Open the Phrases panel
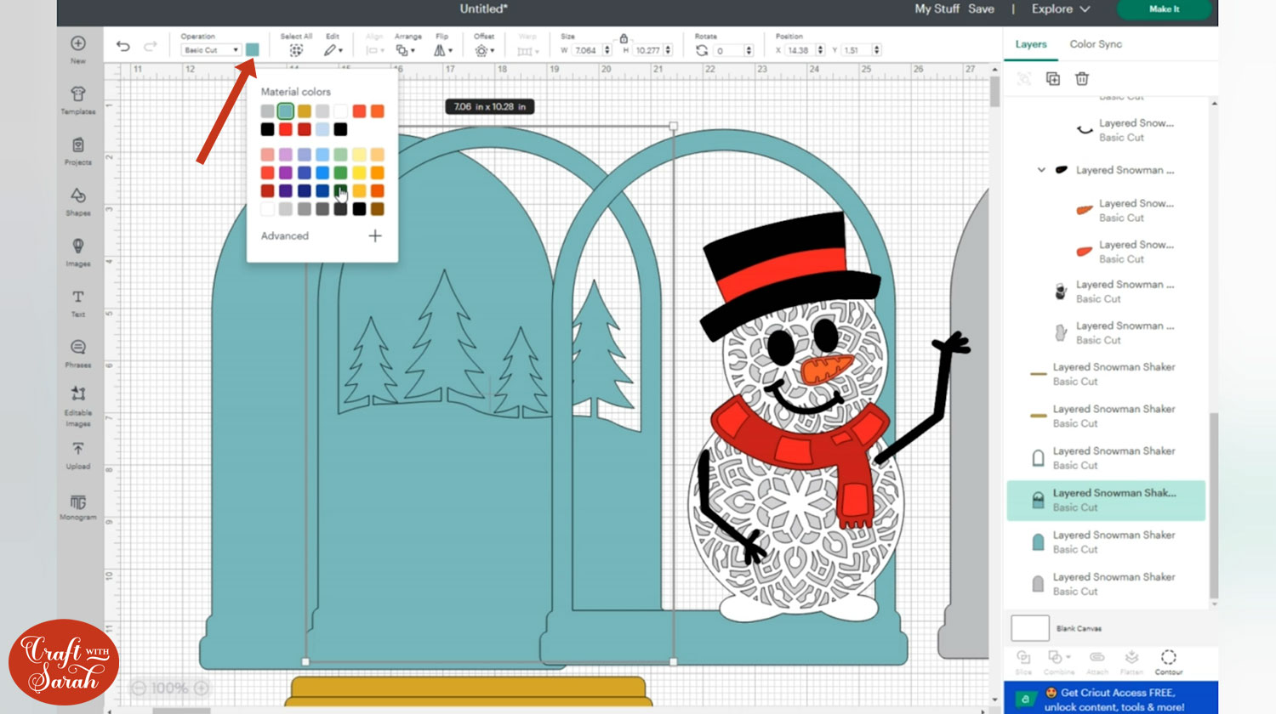Viewport: 1276px width, 714px height. pos(77,354)
